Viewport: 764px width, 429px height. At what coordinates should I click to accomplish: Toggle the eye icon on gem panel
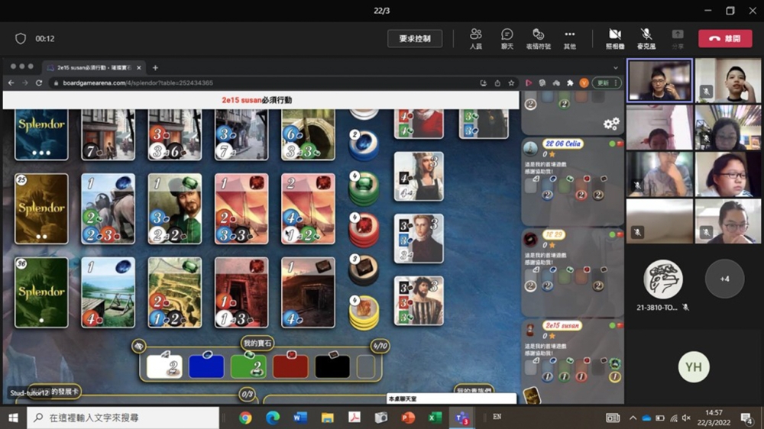pyautogui.click(x=139, y=346)
